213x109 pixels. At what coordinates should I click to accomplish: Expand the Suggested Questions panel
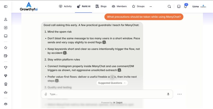point(112,83)
